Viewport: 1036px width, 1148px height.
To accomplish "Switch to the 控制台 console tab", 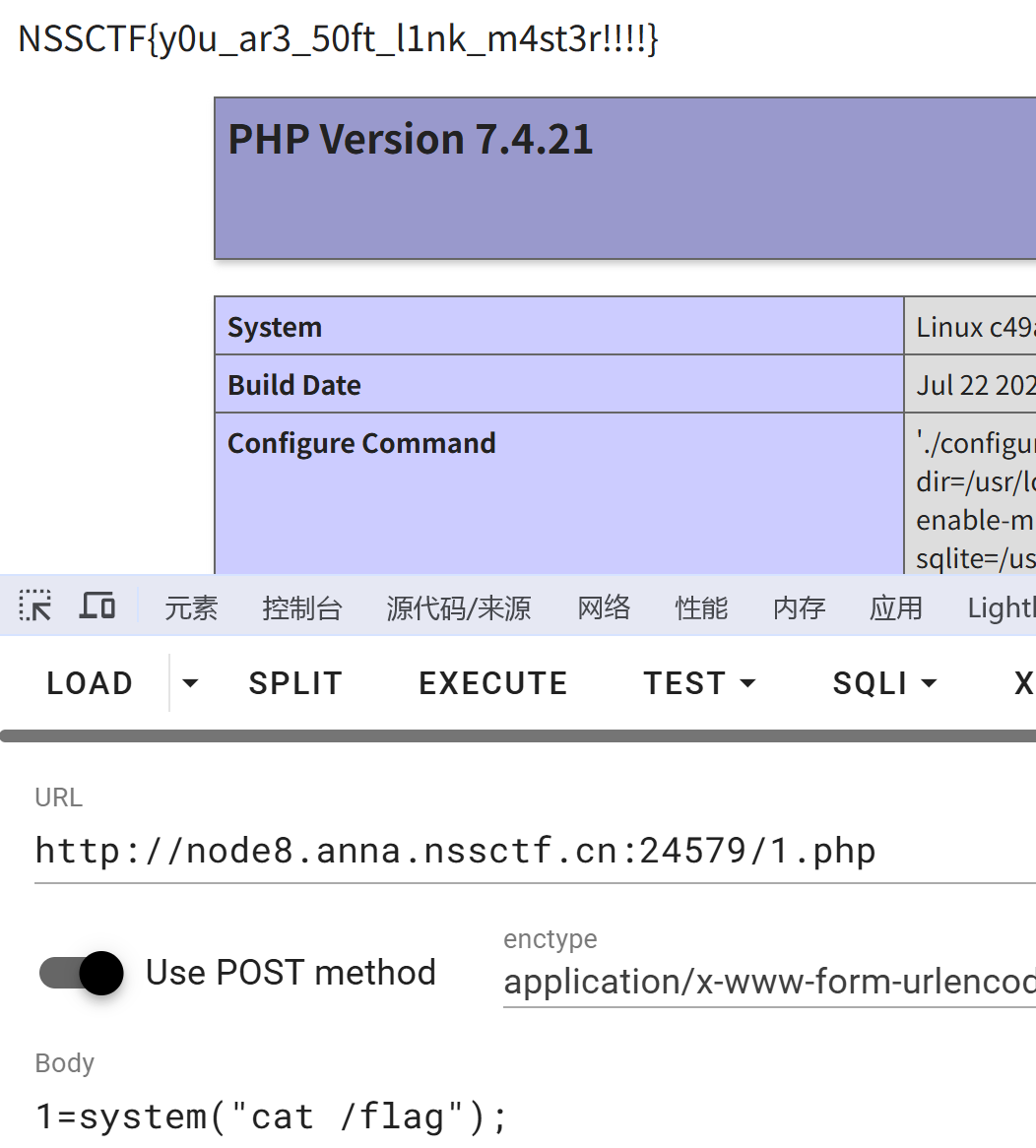I will click(x=301, y=607).
